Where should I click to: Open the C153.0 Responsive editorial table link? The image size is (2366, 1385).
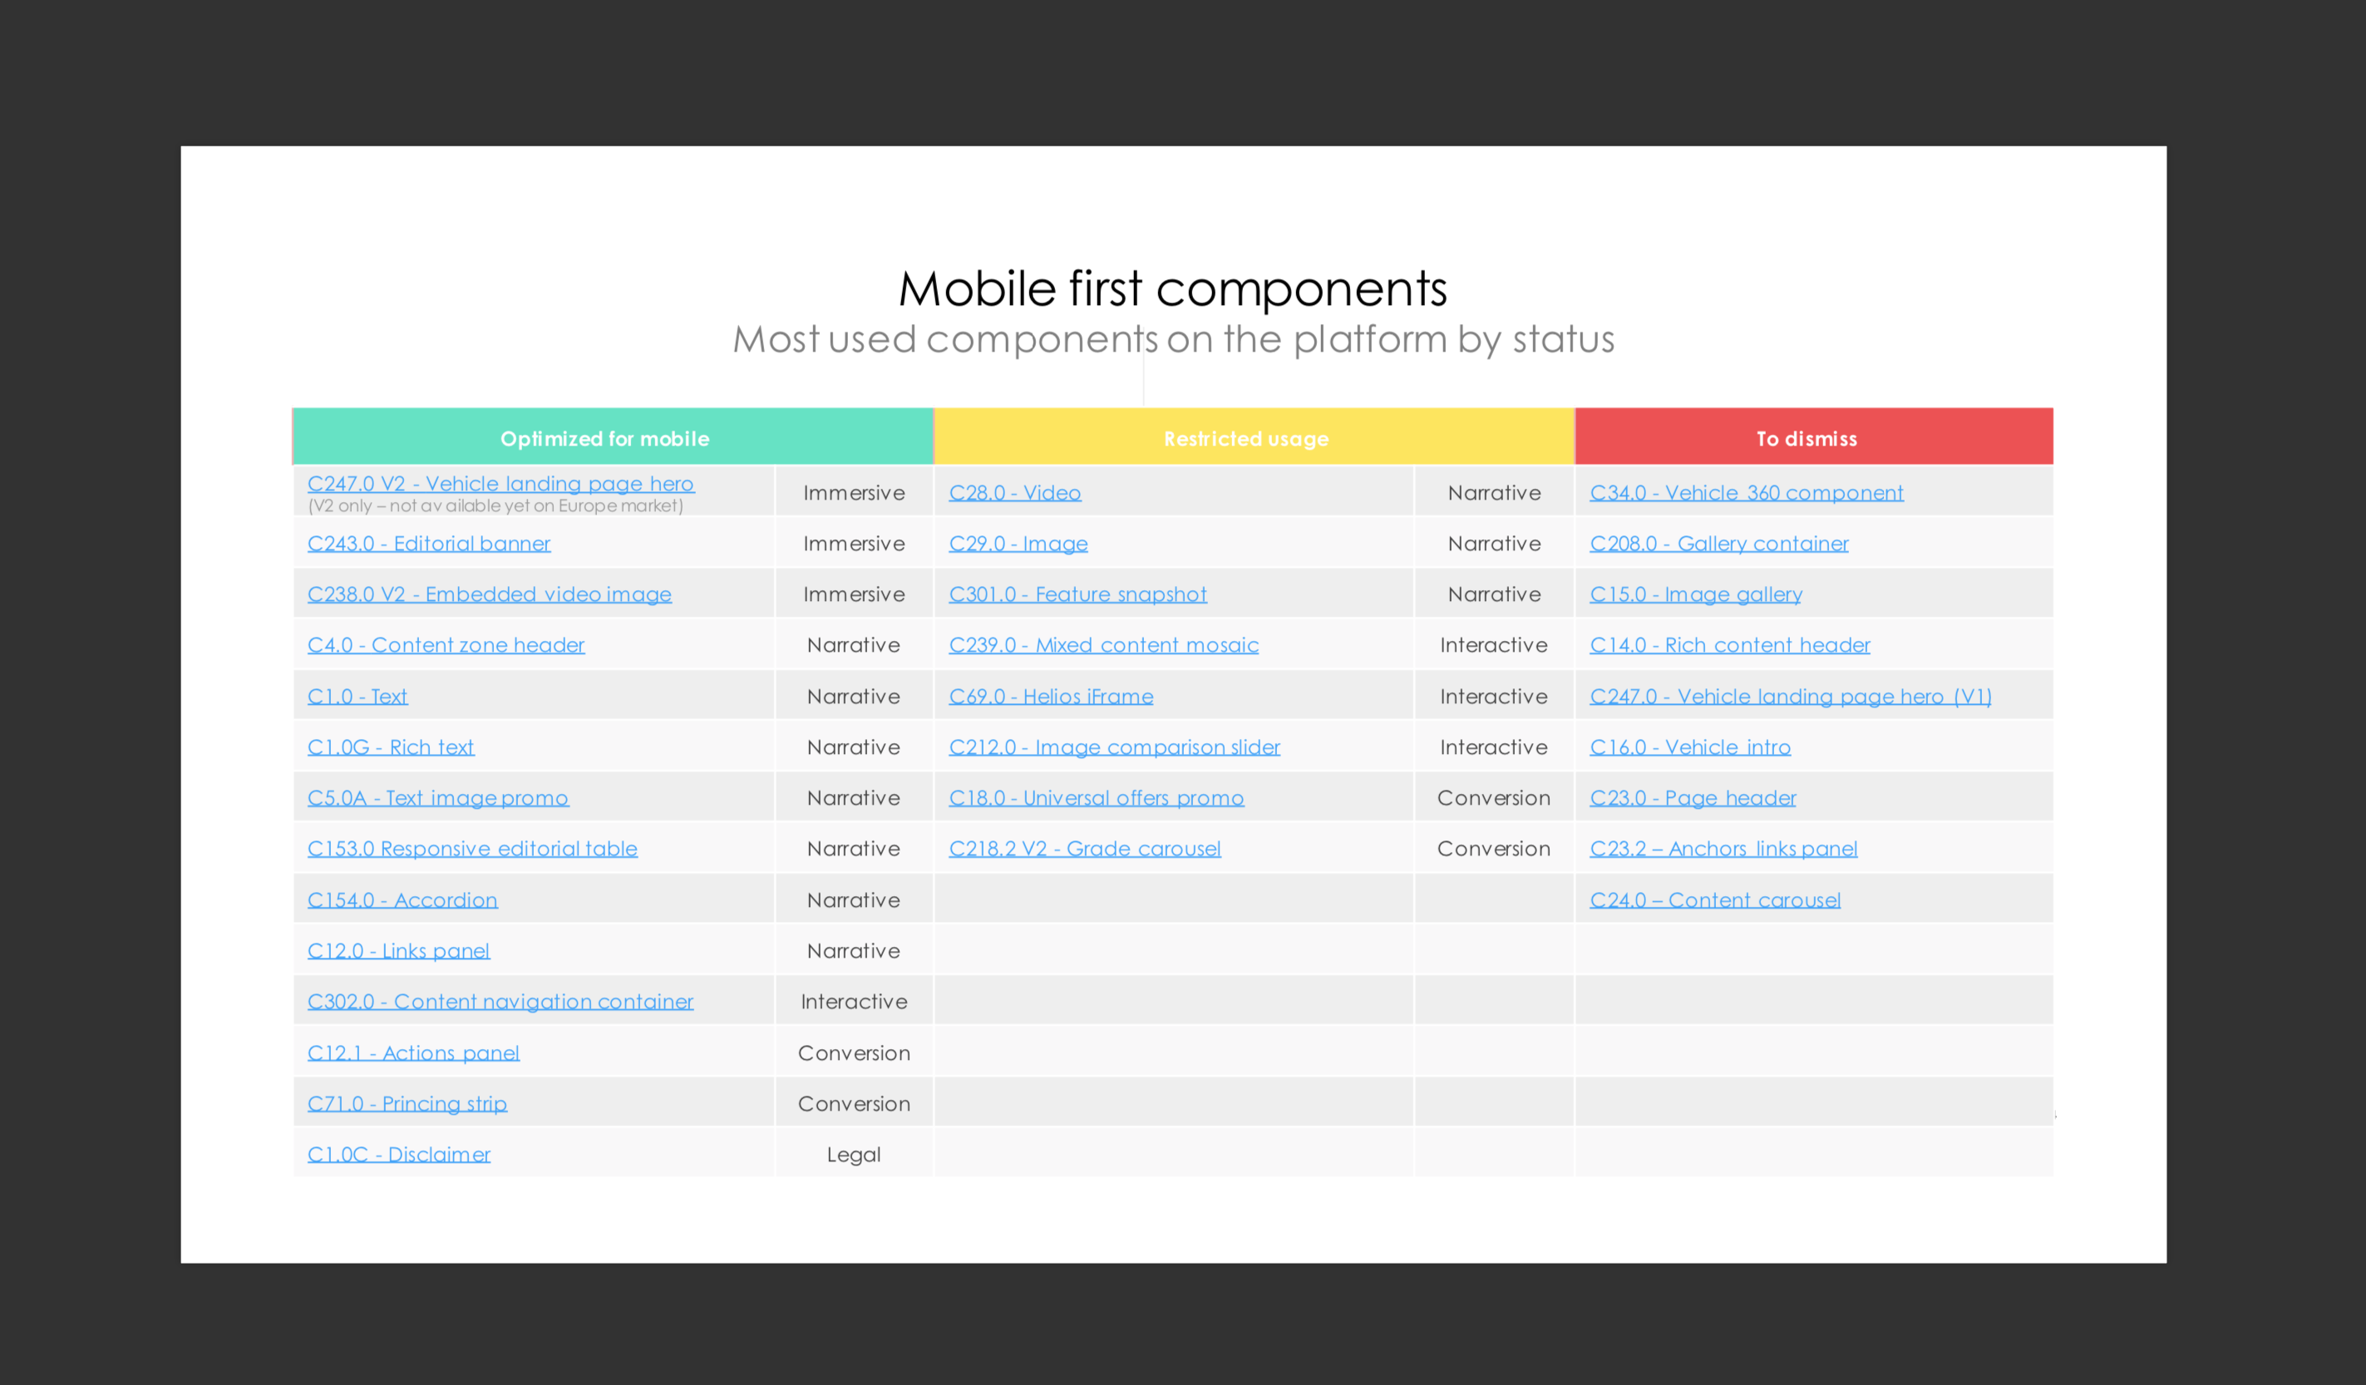pyautogui.click(x=472, y=849)
